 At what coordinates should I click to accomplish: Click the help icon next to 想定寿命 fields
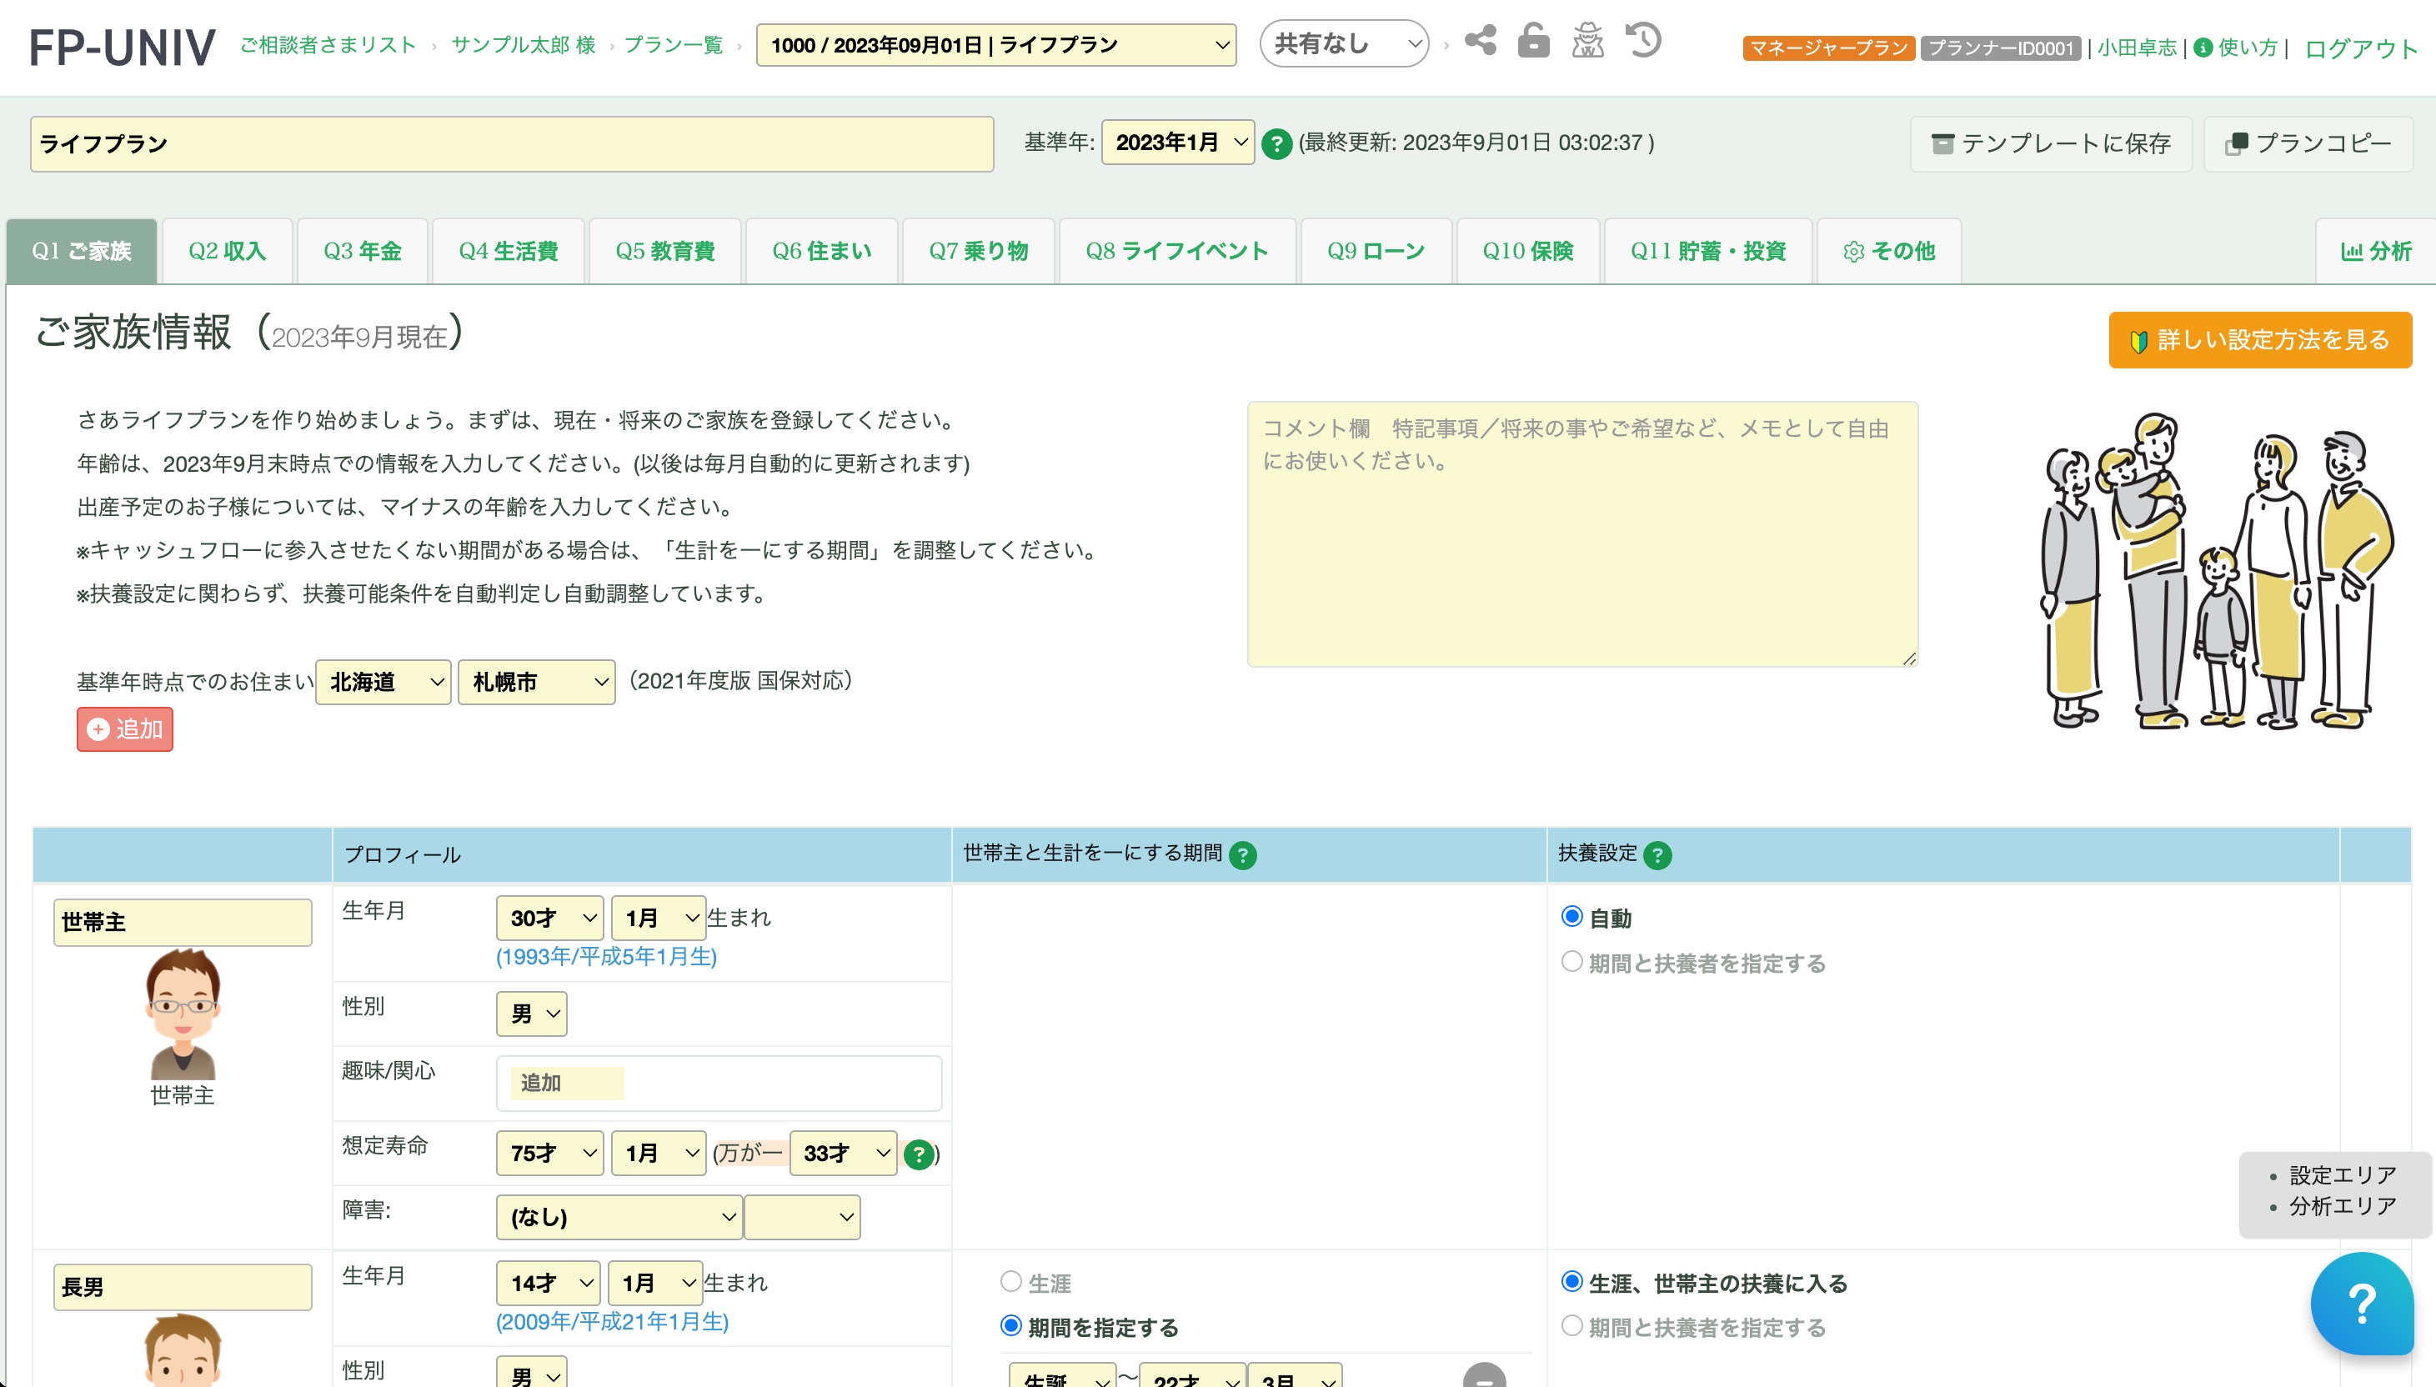click(920, 1153)
